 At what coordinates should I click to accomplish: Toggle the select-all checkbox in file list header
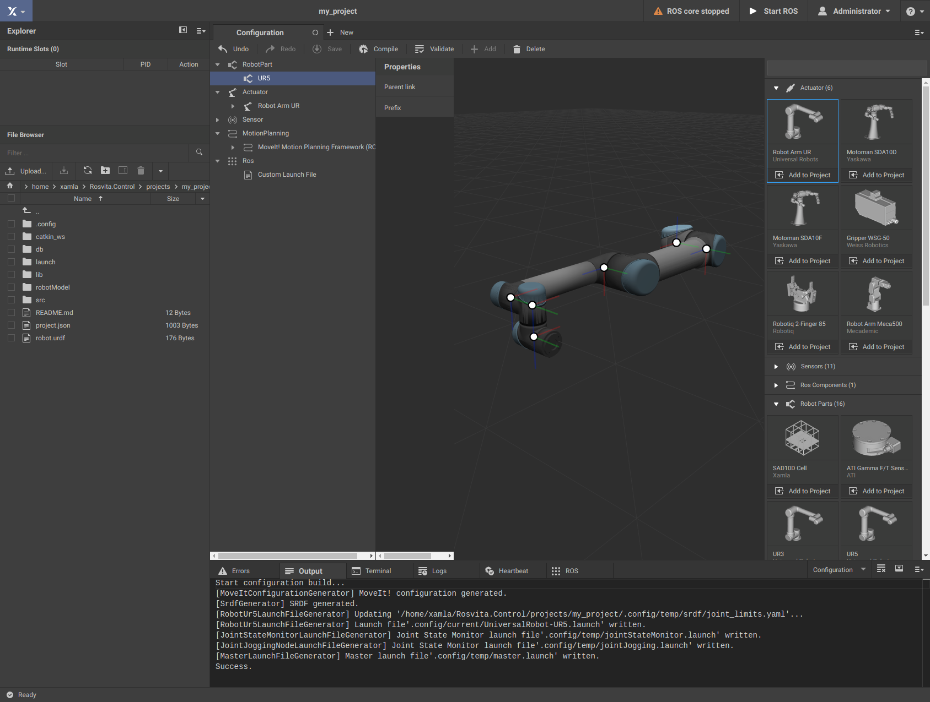(11, 198)
